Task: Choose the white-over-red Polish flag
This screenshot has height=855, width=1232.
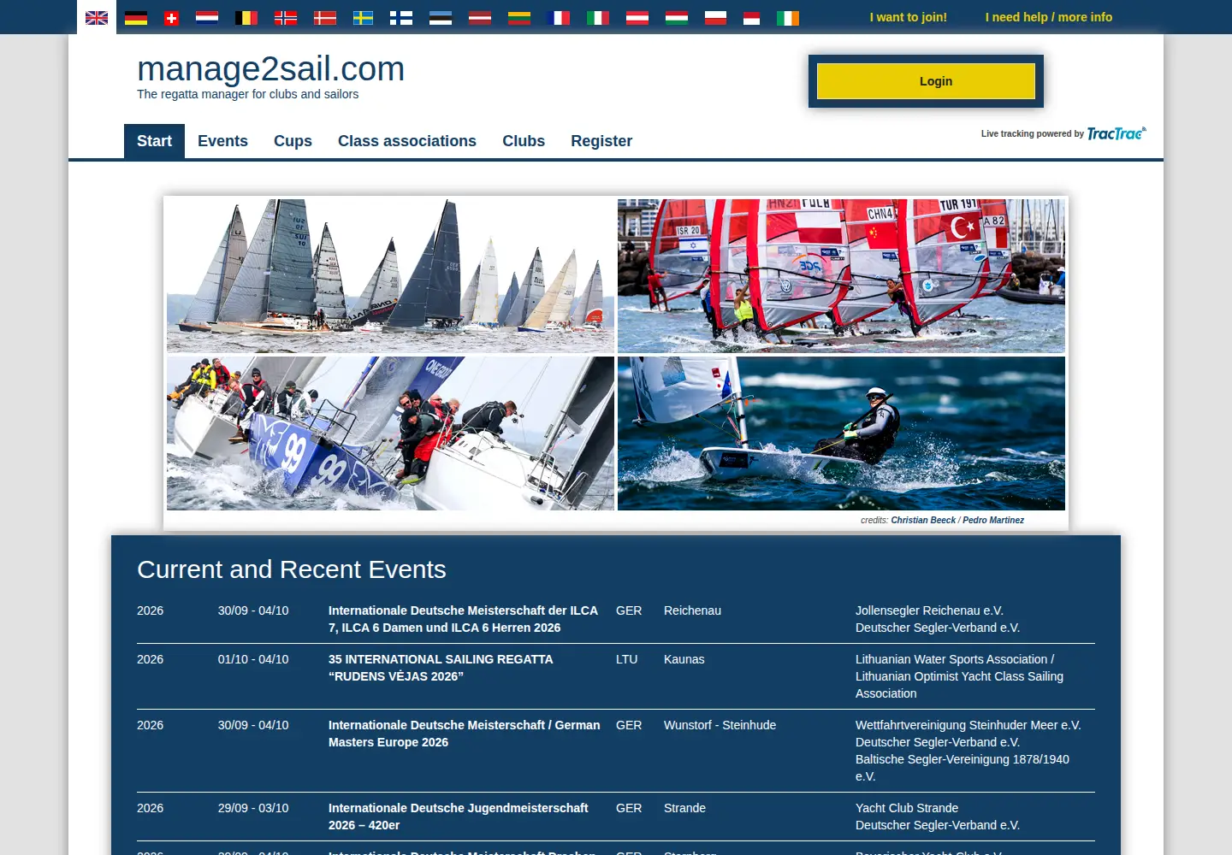Action: coord(716,18)
